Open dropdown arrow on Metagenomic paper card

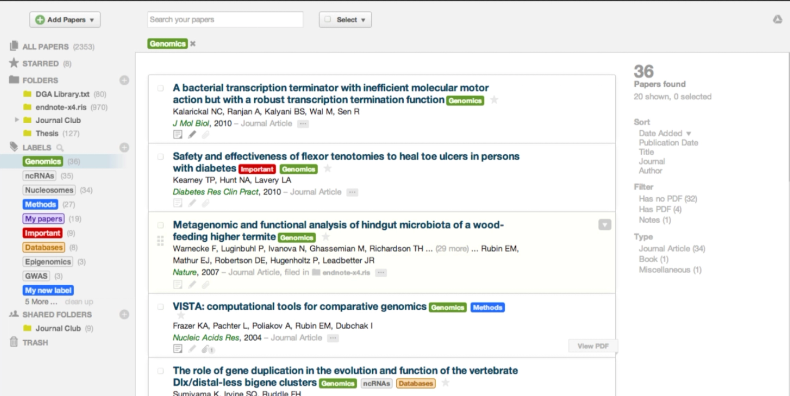click(605, 225)
